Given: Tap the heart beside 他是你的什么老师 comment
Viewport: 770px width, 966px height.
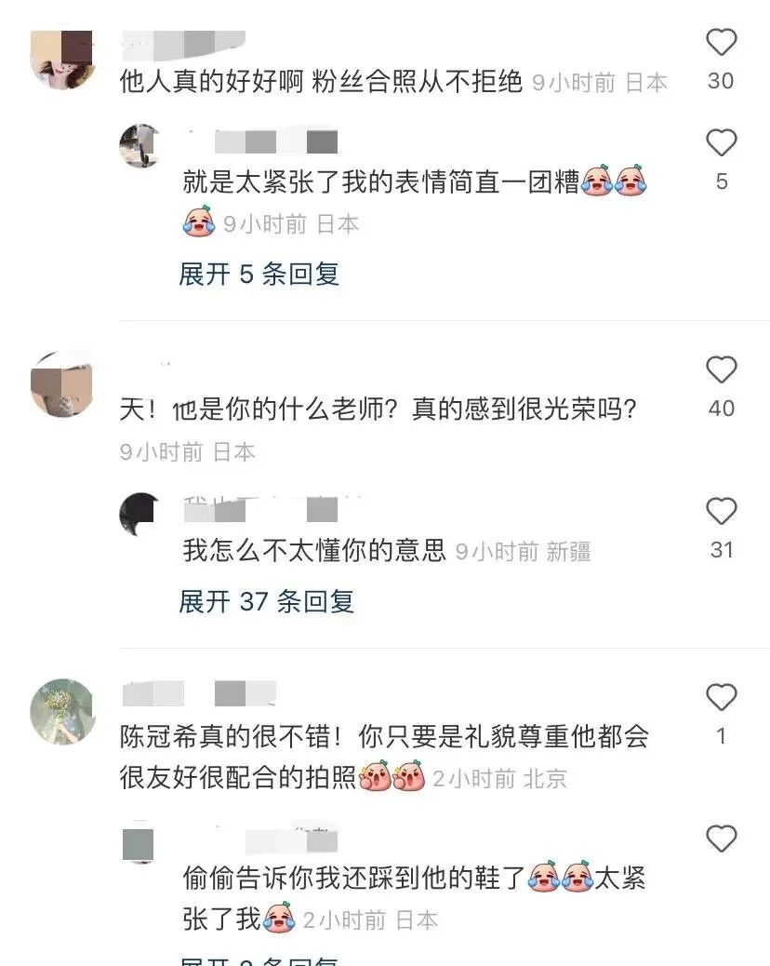Looking at the screenshot, I should click(x=721, y=369).
